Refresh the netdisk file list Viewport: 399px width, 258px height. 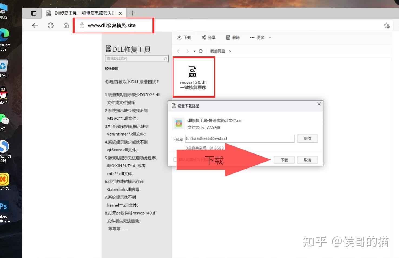click(201, 51)
